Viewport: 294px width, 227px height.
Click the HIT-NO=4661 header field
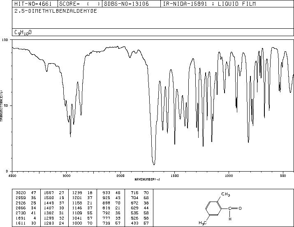[33, 4]
